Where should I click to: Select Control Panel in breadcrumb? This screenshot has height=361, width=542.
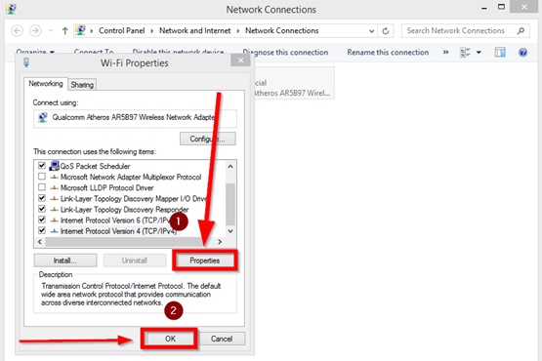(122, 31)
